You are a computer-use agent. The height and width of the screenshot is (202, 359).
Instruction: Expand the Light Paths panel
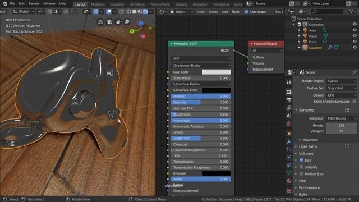[308, 146]
